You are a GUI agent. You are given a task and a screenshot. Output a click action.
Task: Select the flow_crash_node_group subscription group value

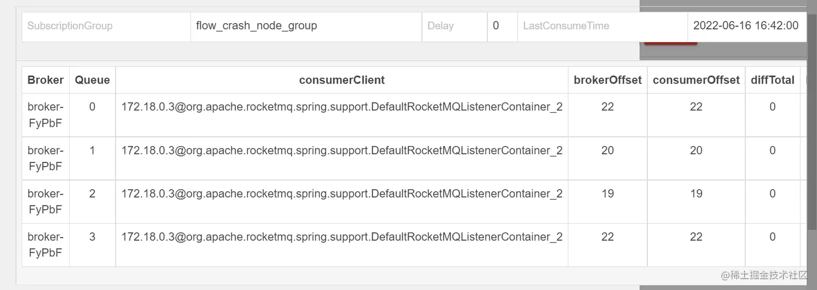(x=256, y=26)
